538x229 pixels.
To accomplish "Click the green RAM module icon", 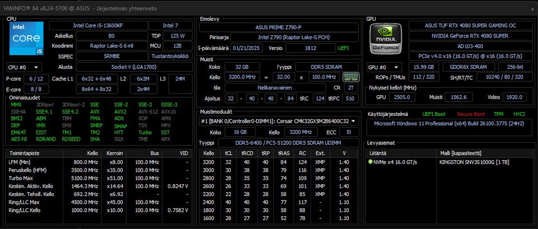I will point(350,77).
